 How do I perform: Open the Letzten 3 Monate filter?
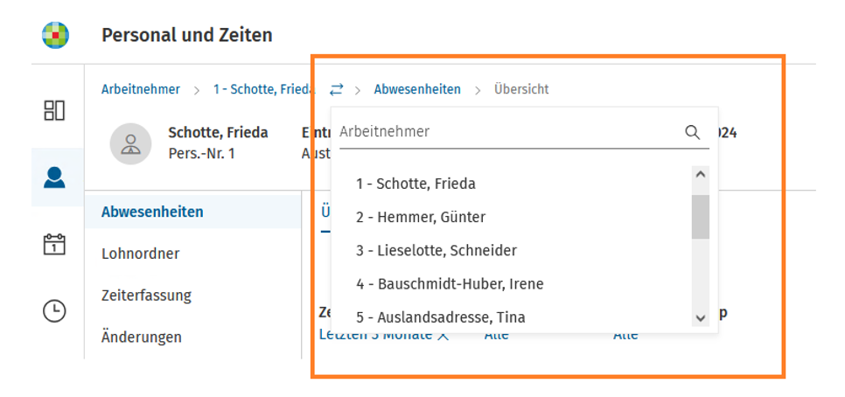tap(384, 335)
